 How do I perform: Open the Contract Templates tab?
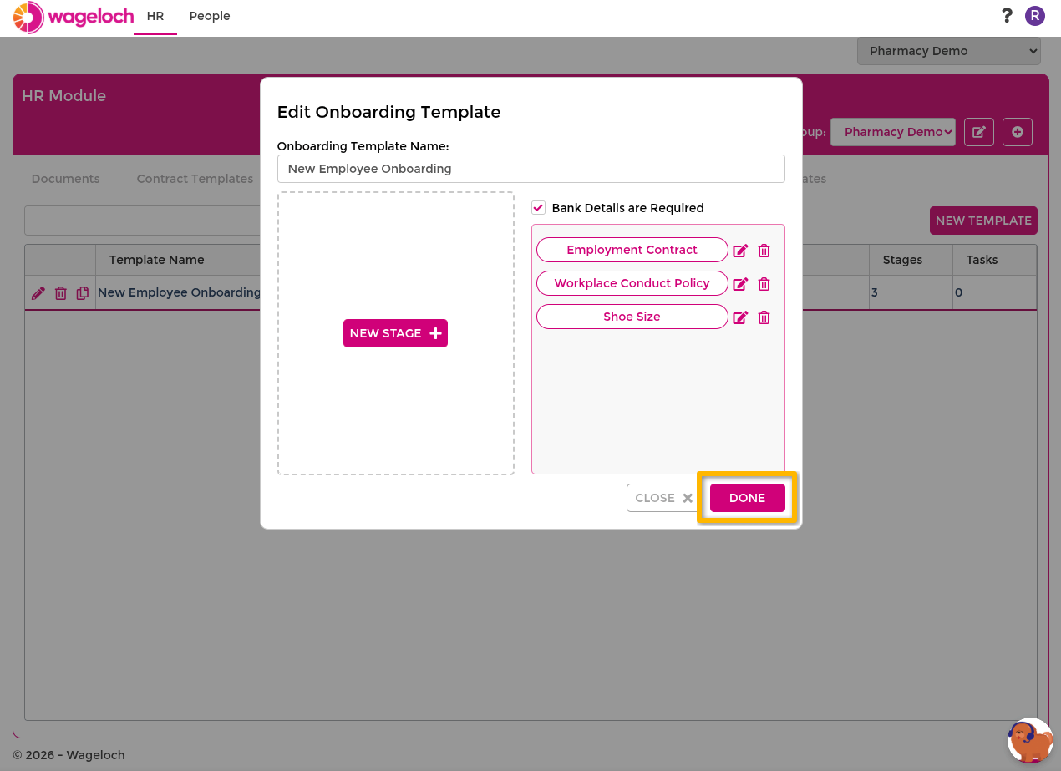tap(195, 179)
